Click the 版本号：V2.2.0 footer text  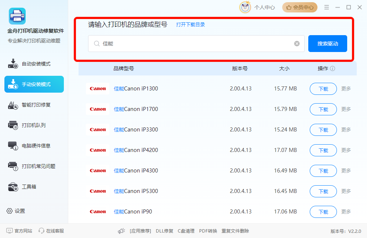[346, 231]
